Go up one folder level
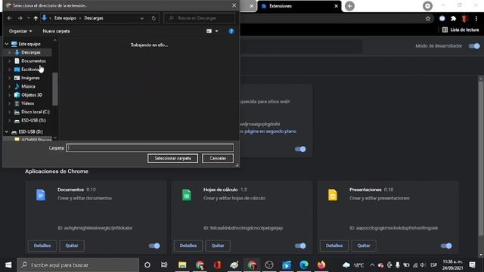 tap(36, 18)
